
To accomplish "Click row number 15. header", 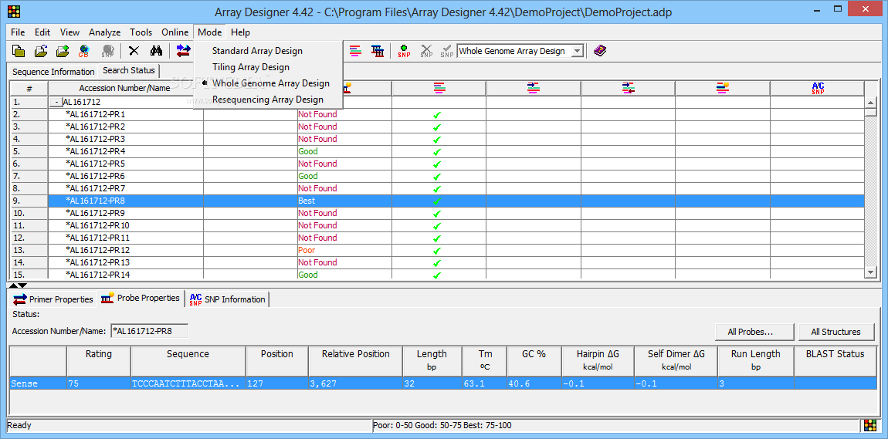I will point(29,275).
